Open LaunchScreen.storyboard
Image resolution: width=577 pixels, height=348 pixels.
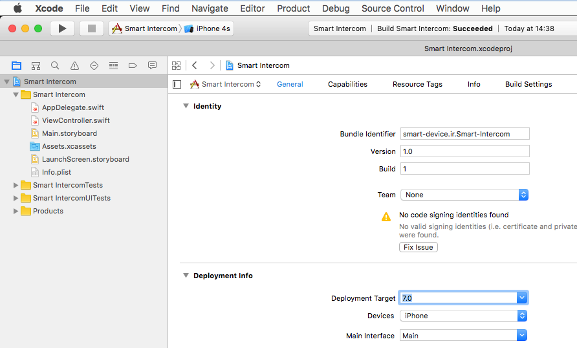point(85,159)
